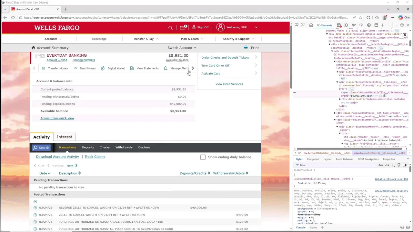413x232 pixels.
Task: Open DevTools Application panel icon
Action: pyautogui.click(x=376, y=25)
